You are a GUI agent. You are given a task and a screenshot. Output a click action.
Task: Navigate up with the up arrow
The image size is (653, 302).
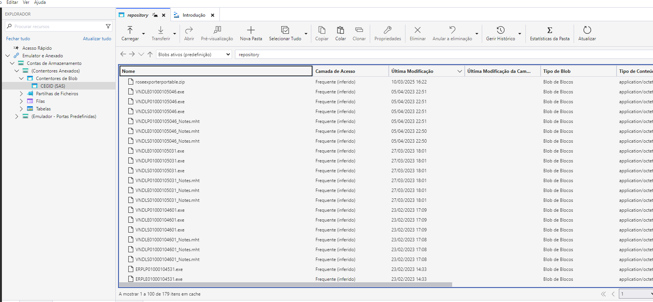(150, 54)
